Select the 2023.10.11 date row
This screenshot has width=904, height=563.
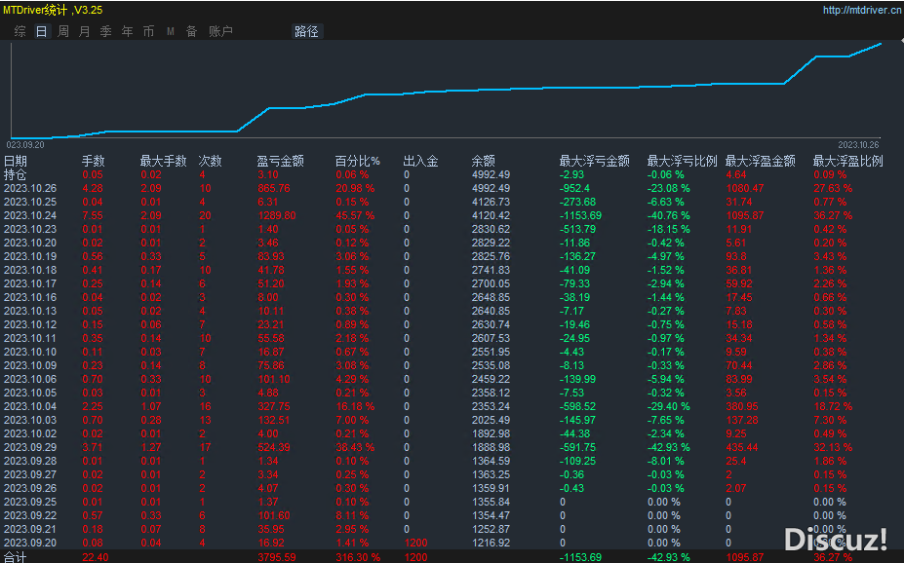tap(452, 338)
